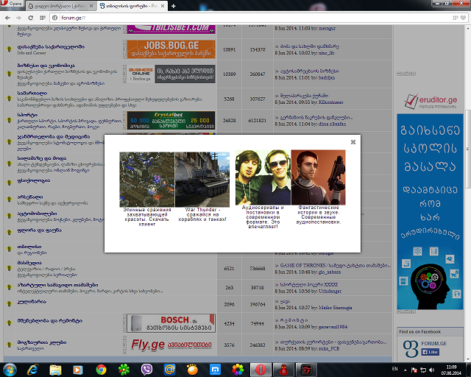Show hidden system tray icons
Viewport: 471px width, 377px height.
pyautogui.click(x=405, y=370)
